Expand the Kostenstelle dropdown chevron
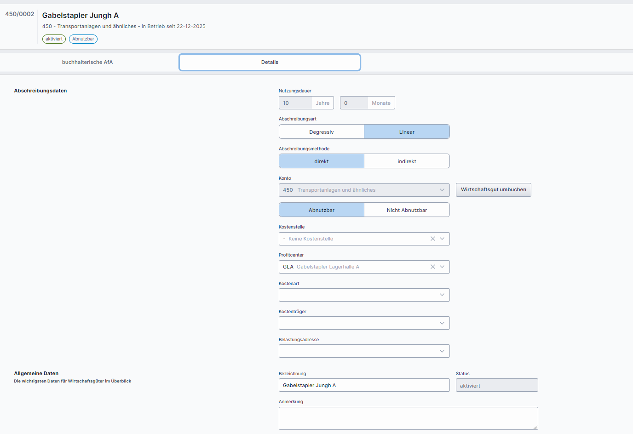Screen dimensions: 633x434 (x=442, y=239)
